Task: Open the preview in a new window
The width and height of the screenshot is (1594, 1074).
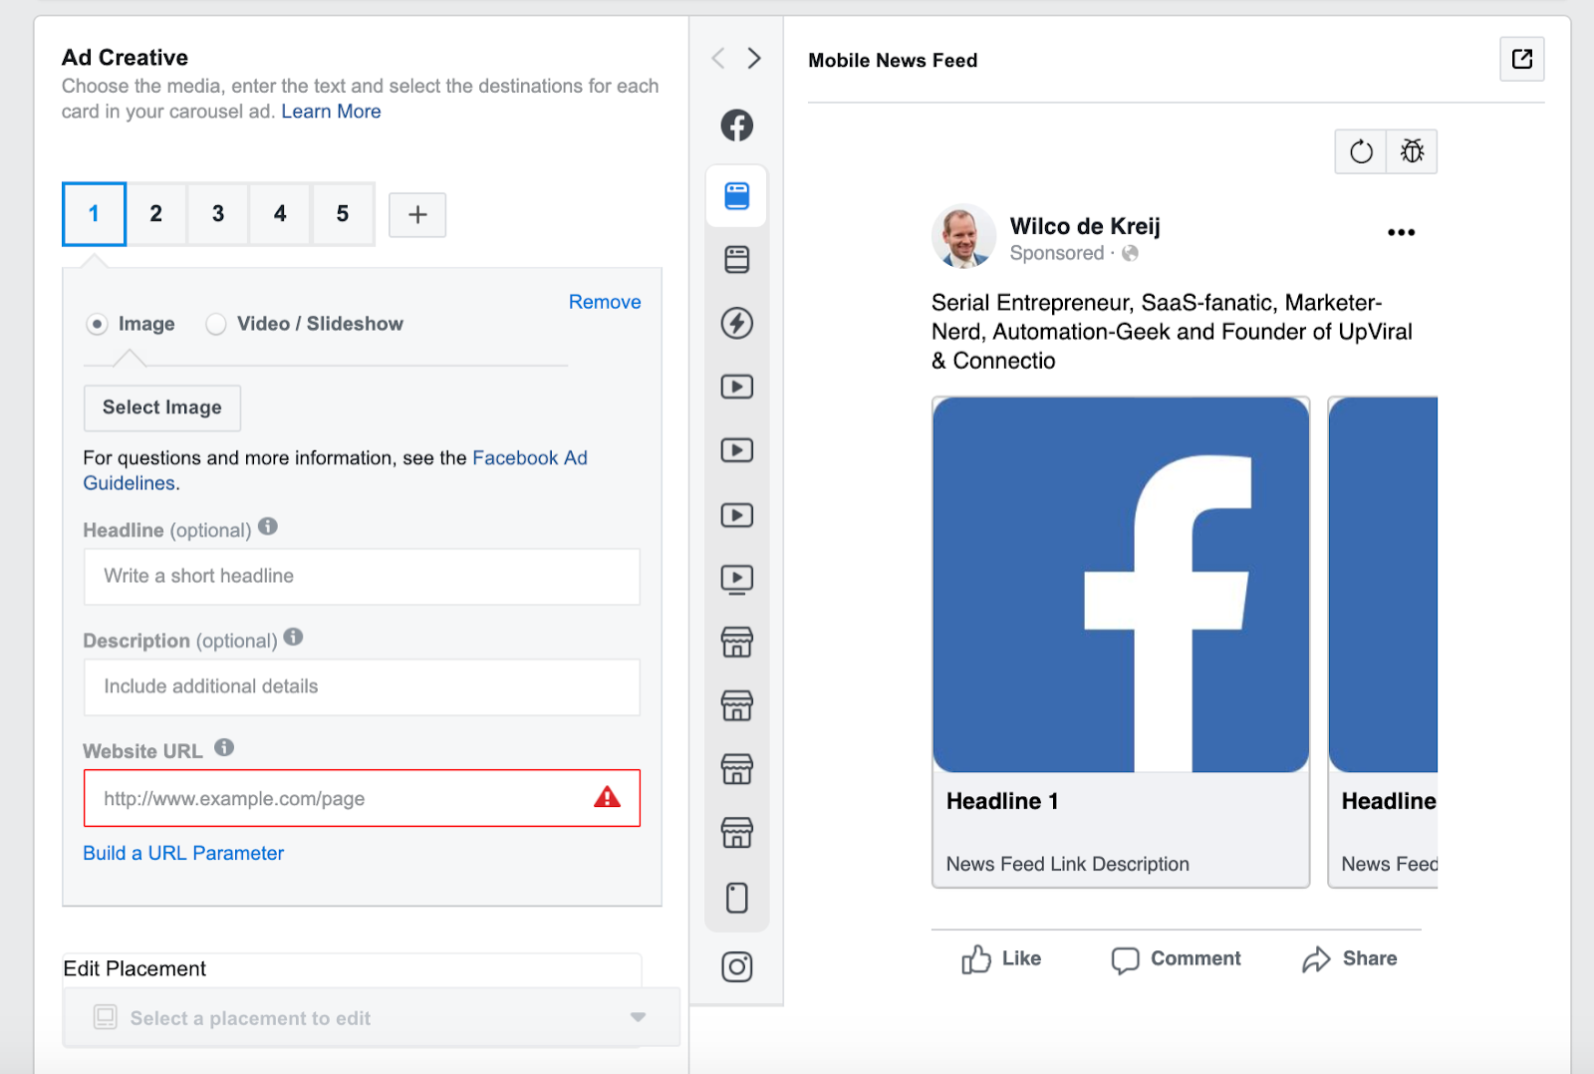Action: (x=1522, y=59)
